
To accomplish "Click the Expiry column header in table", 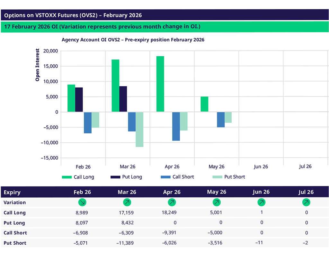I will (x=12, y=192).
